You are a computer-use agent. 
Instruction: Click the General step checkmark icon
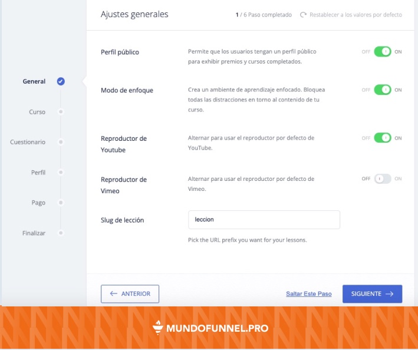[61, 81]
